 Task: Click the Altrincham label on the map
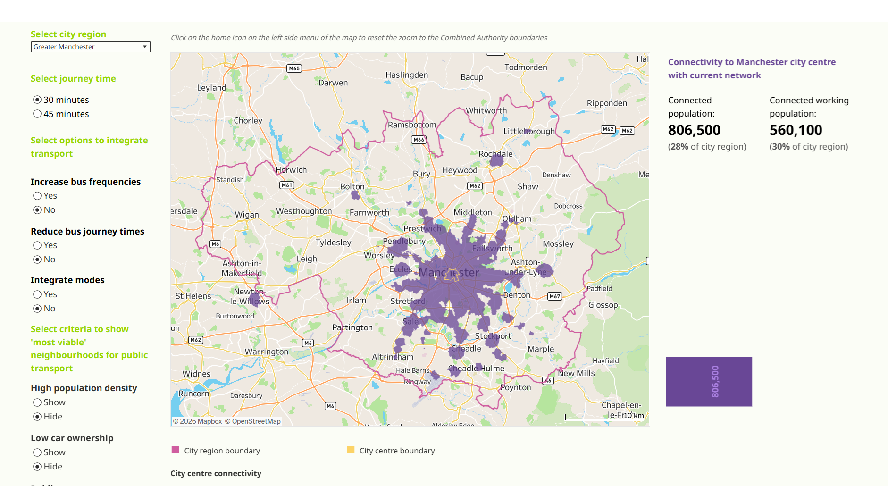tap(393, 357)
